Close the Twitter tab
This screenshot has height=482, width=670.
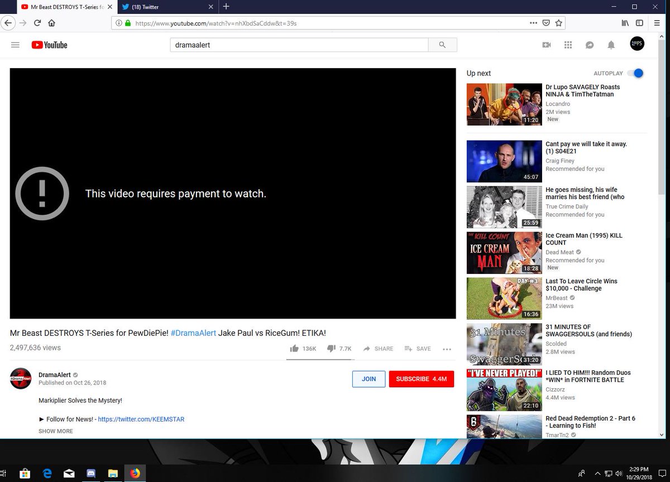[x=210, y=7]
